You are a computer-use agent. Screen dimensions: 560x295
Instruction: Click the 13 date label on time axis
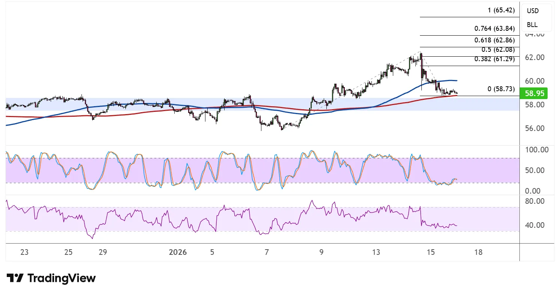[376, 252]
